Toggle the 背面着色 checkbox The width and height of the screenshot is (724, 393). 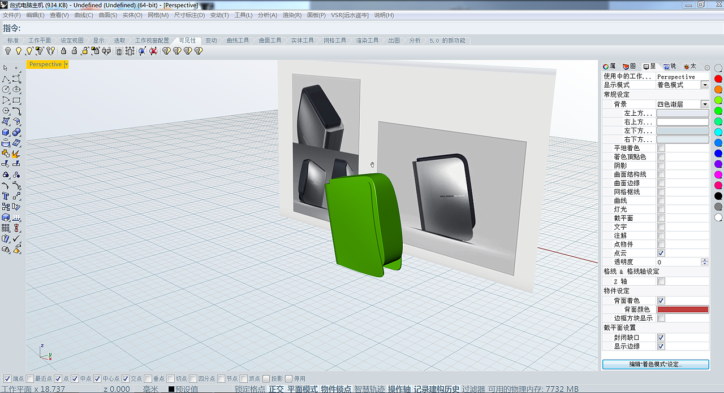click(x=661, y=300)
